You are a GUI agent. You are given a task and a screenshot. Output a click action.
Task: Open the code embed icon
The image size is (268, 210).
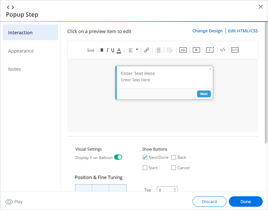(223, 50)
